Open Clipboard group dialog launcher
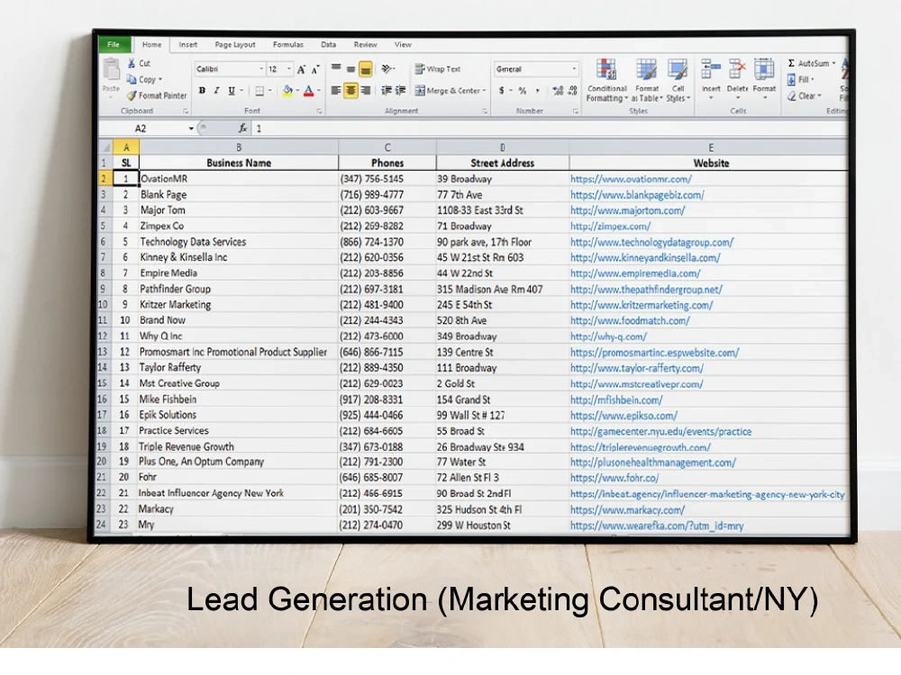Viewport: 901px width, 675px height. pos(185,112)
